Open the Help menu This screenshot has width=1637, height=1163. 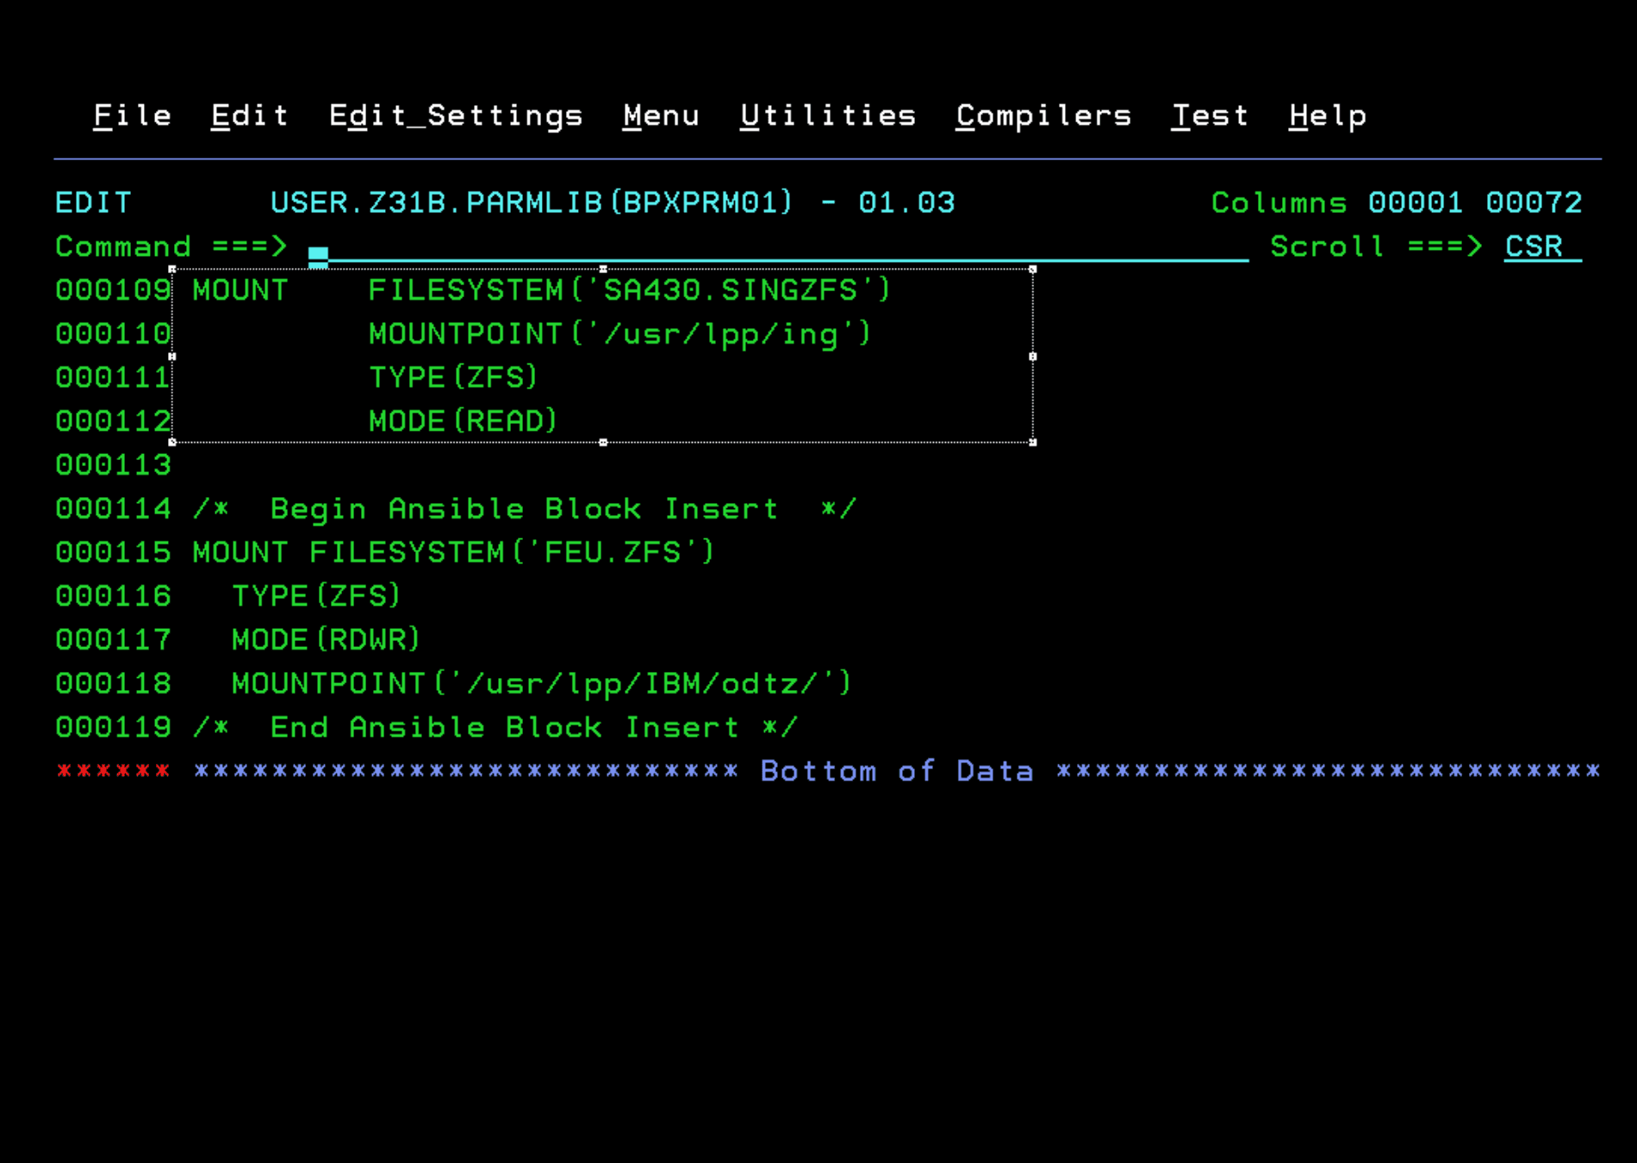coord(1328,115)
